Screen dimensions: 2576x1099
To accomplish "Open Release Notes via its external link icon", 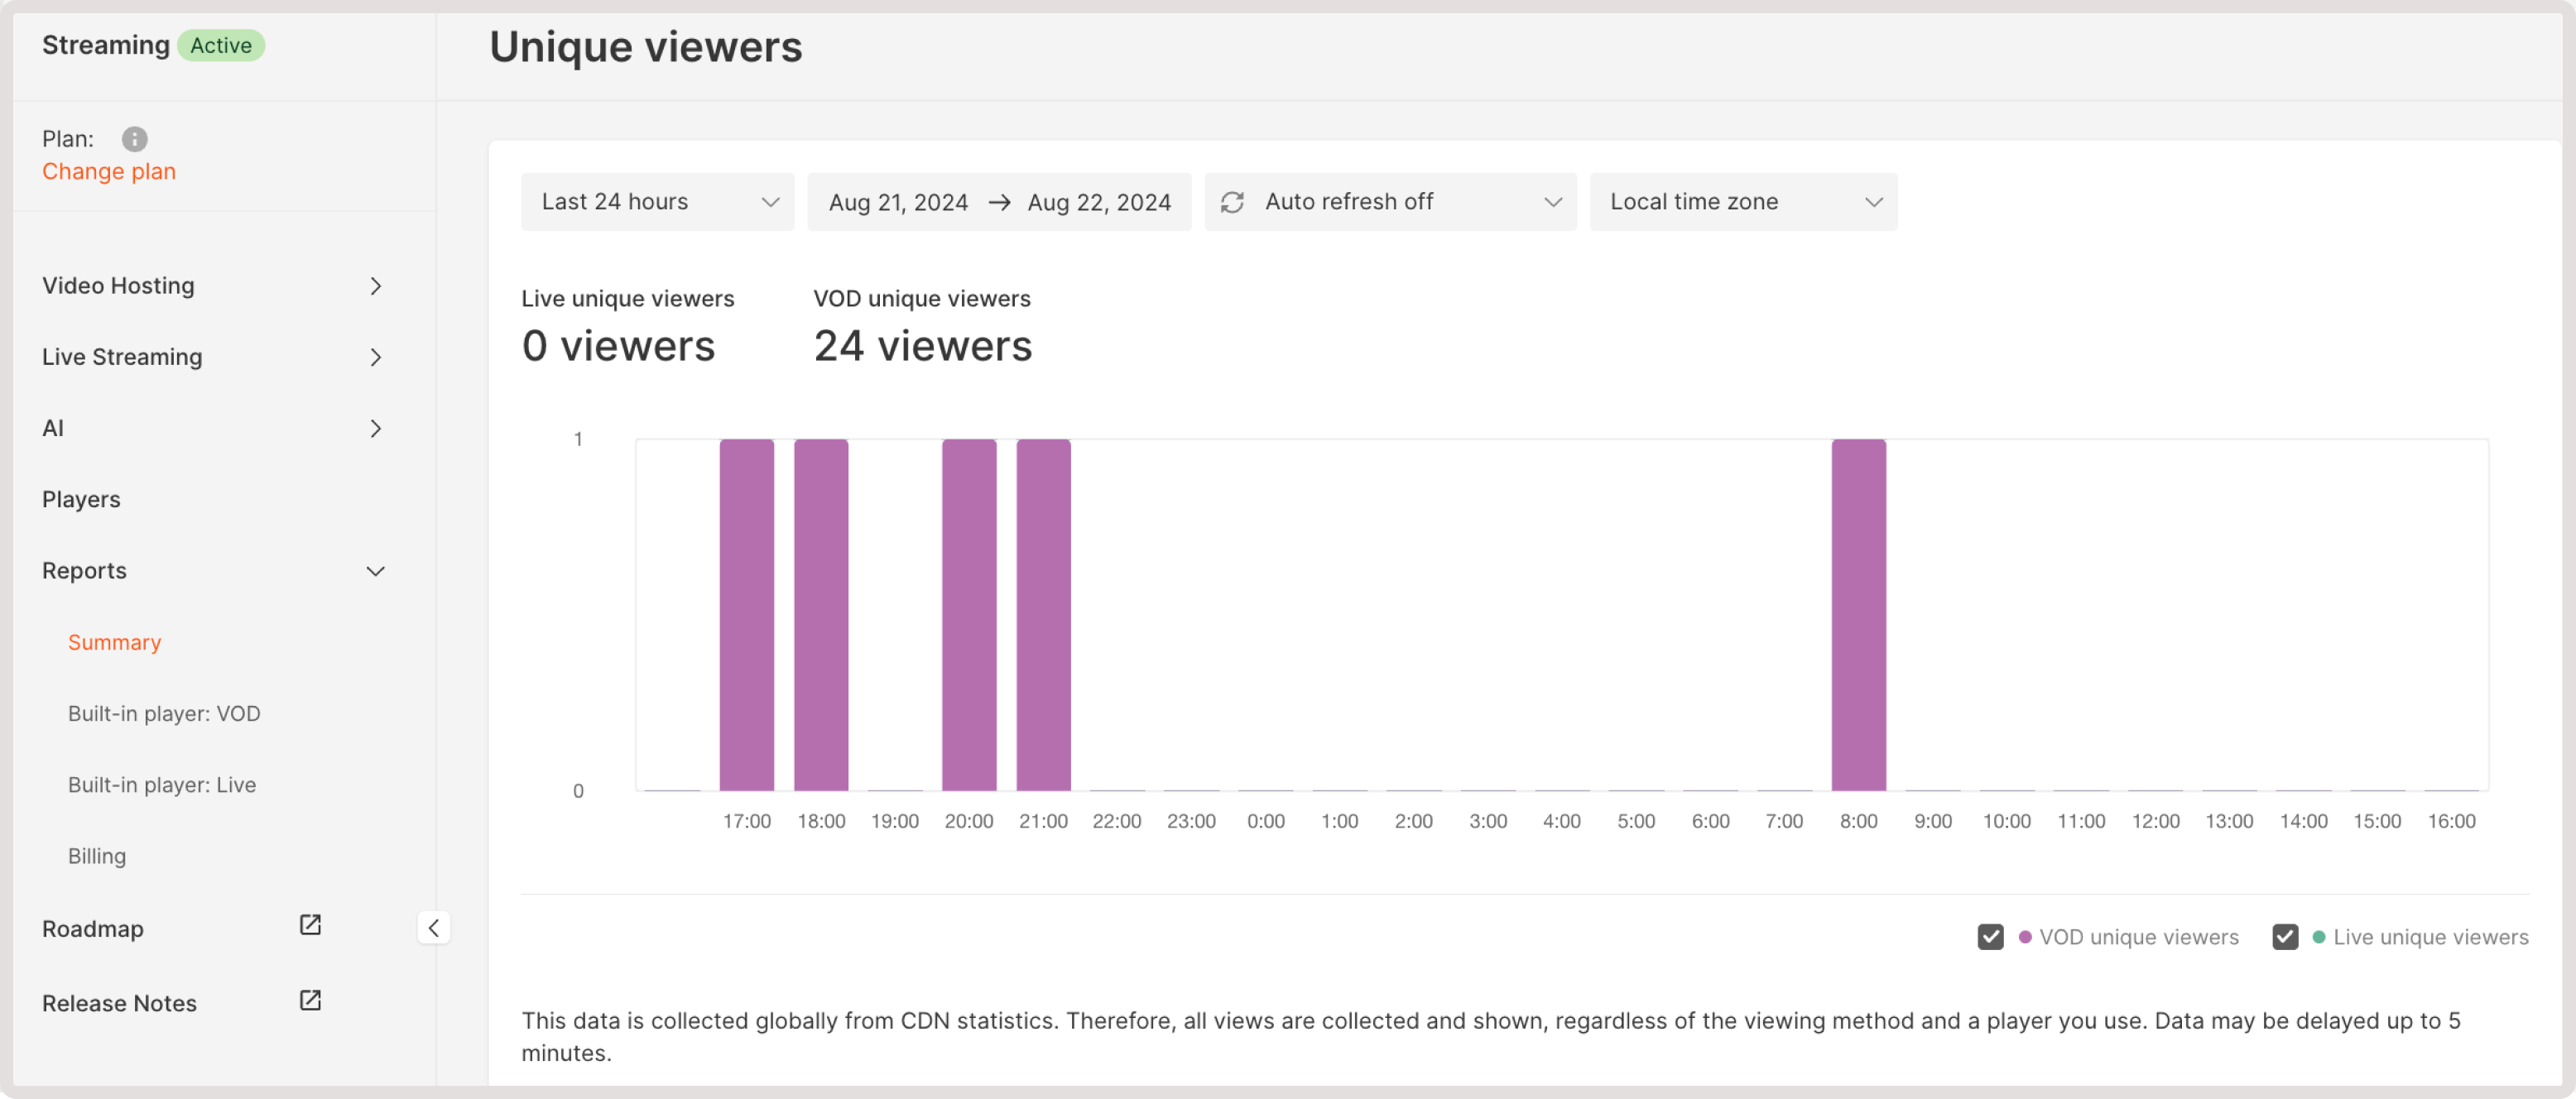I will (x=309, y=1000).
